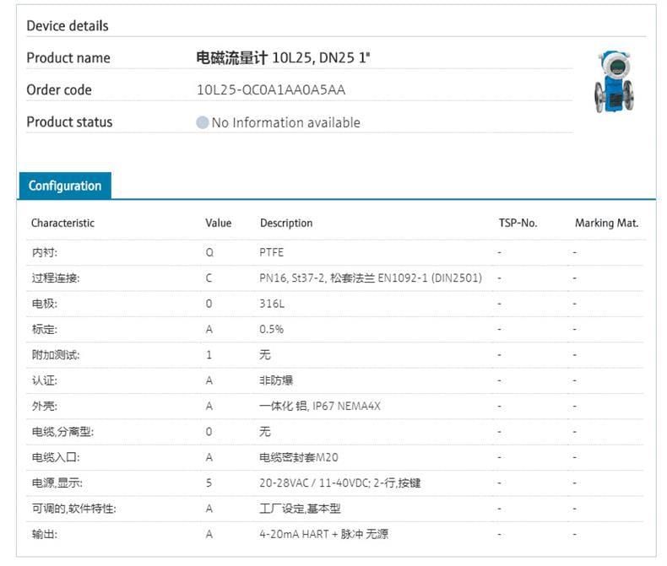Click the Device details heading
This screenshot has height=566, width=667.
tap(68, 26)
